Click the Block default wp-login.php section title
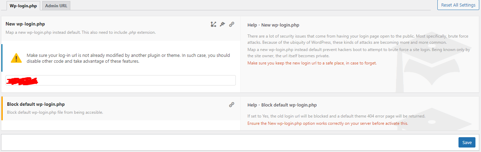 (36, 104)
